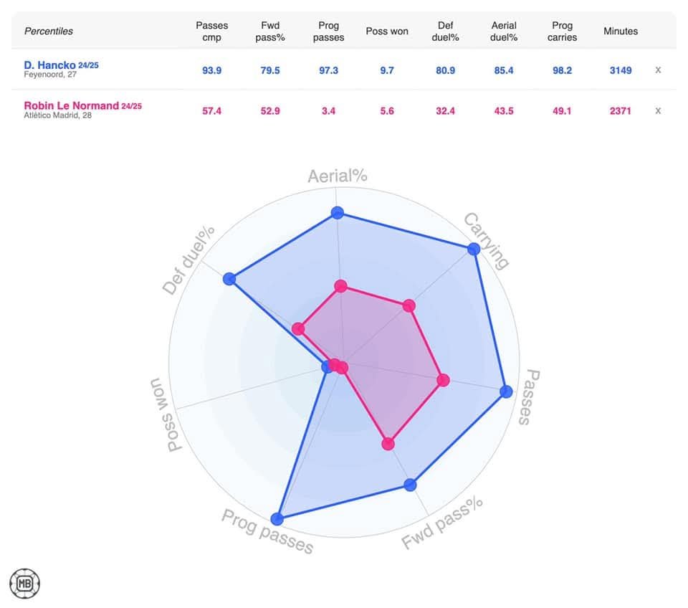Sort by Passes cmp column header

coord(211,31)
